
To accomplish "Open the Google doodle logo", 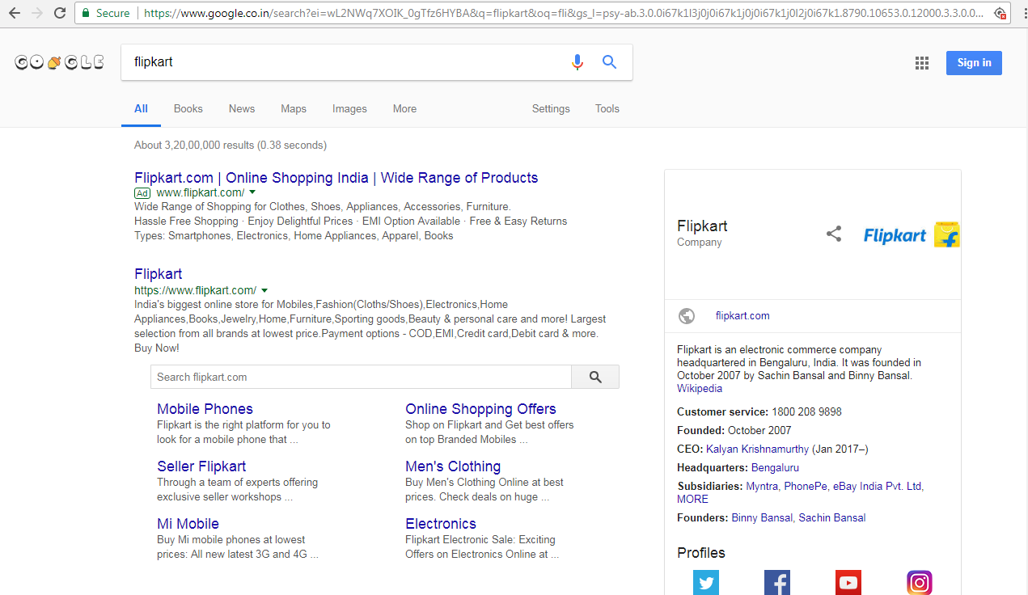I will 59,62.
